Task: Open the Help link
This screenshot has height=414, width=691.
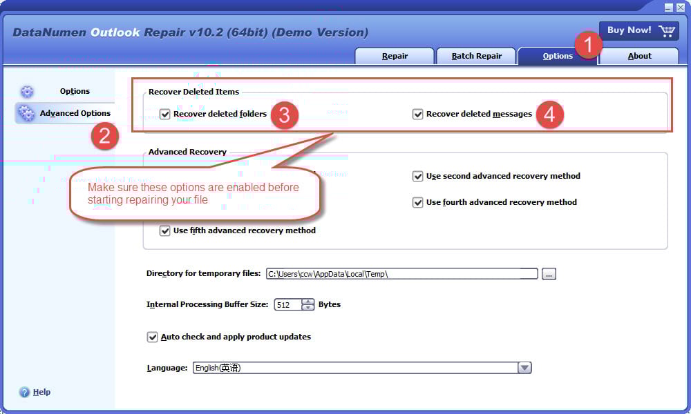Action: click(x=41, y=392)
